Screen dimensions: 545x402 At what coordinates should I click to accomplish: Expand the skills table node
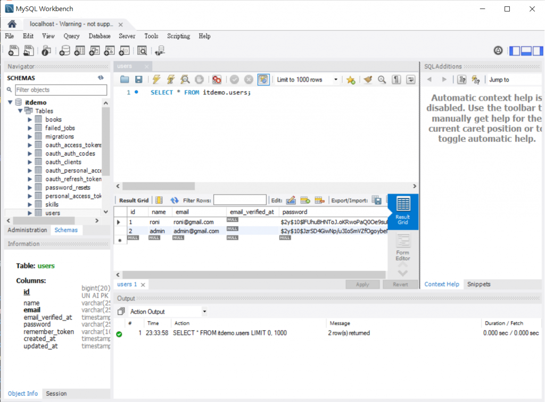coord(30,205)
